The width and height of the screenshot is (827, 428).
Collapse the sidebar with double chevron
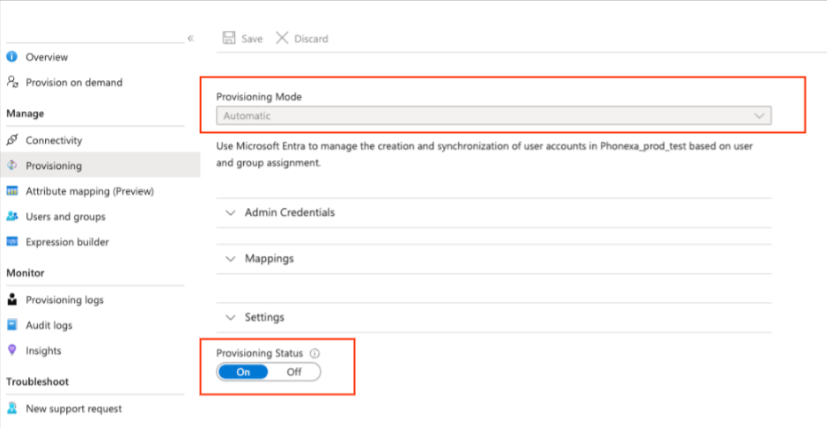[190, 39]
